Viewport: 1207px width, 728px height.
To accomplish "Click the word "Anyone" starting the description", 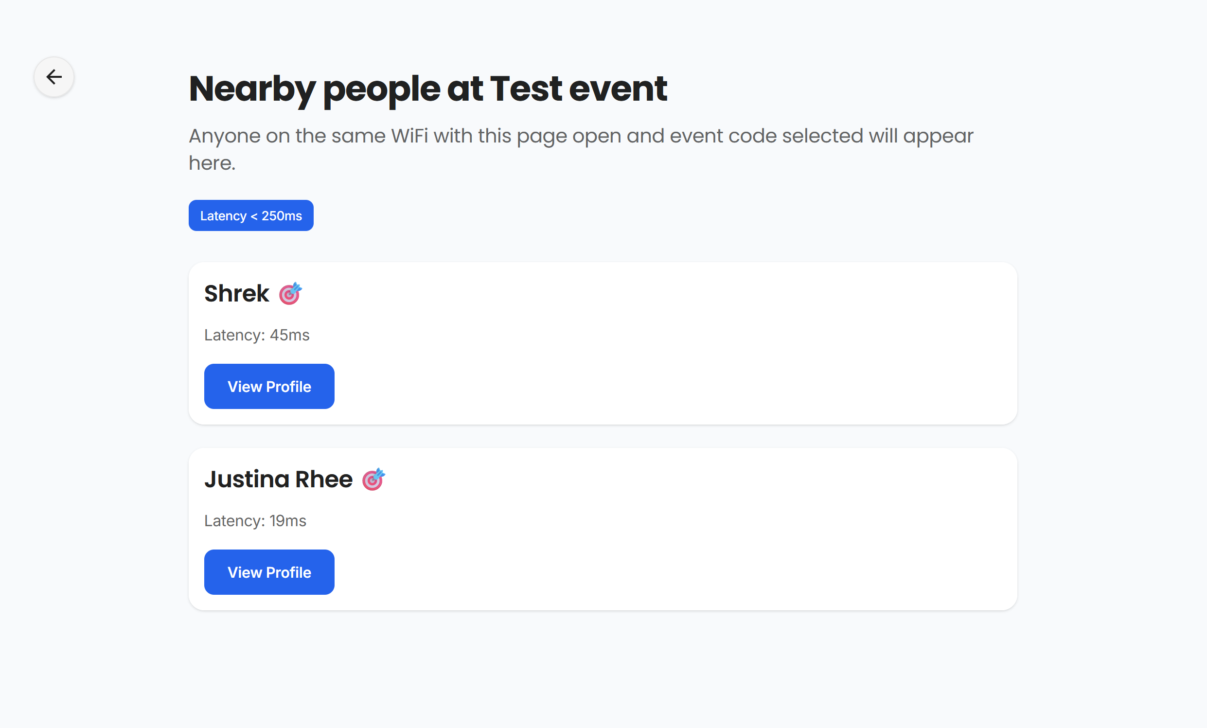I will (x=224, y=136).
